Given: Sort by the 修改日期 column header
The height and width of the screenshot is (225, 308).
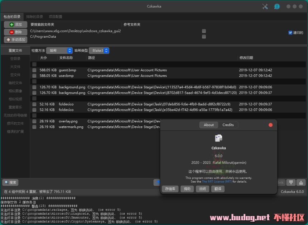Looking at the screenshot, I should click(x=246, y=58).
